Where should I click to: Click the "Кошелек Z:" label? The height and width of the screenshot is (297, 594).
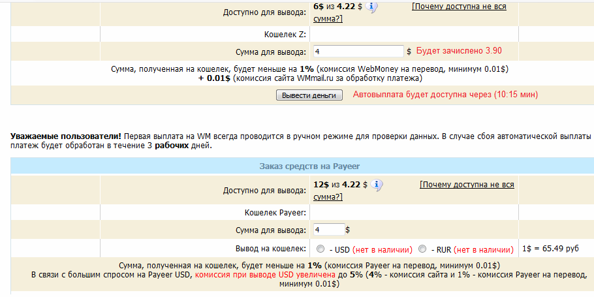tap(283, 33)
